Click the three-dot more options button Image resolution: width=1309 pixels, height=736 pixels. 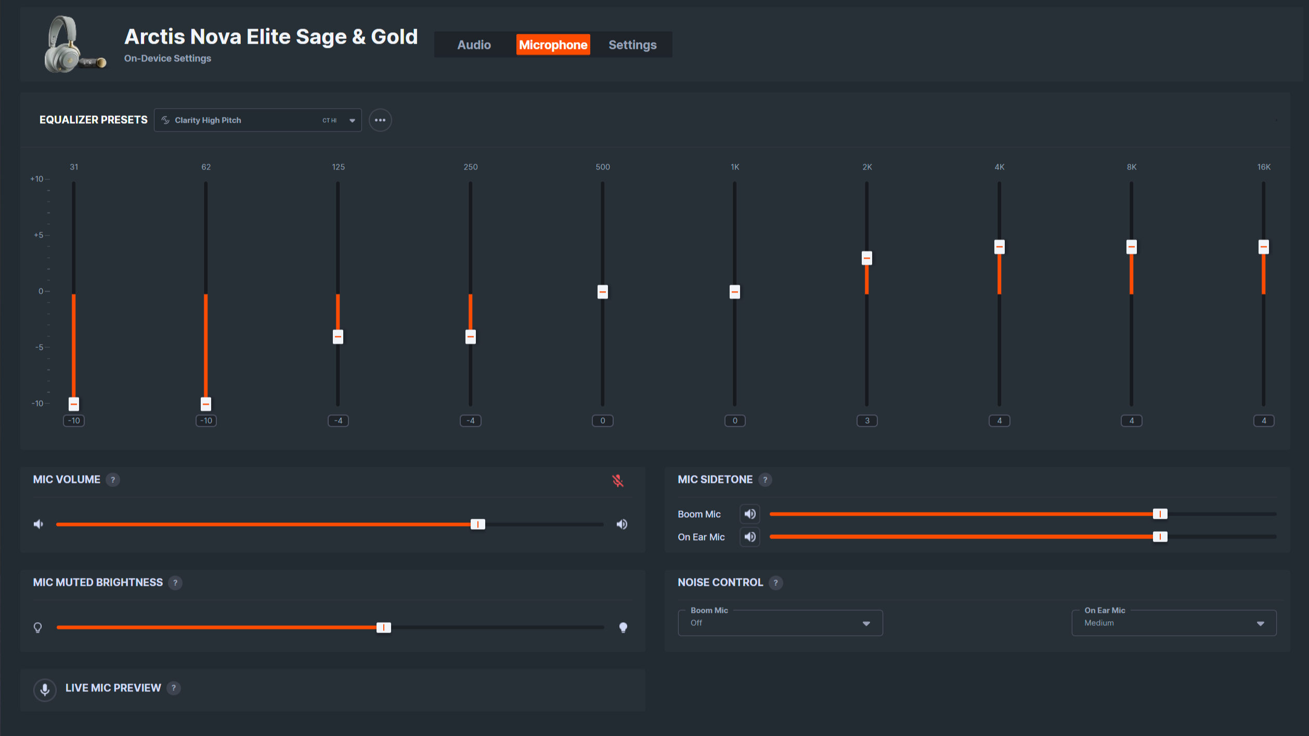380,120
